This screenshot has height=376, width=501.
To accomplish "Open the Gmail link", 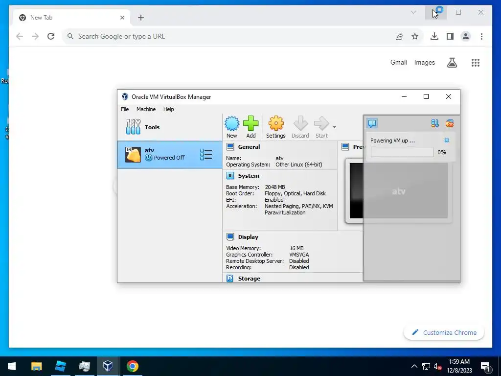I will click(x=398, y=62).
